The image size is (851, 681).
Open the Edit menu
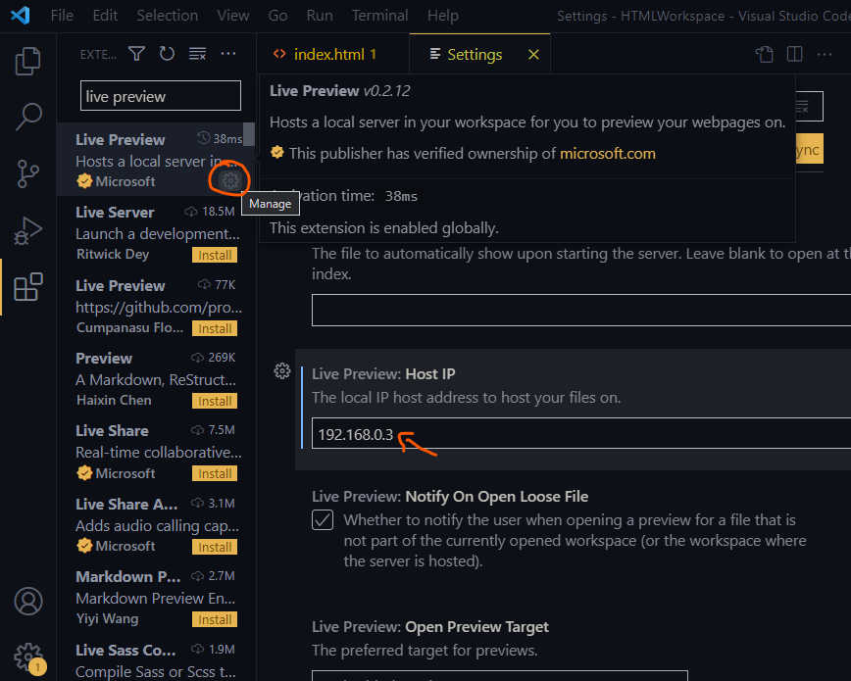pos(105,16)
